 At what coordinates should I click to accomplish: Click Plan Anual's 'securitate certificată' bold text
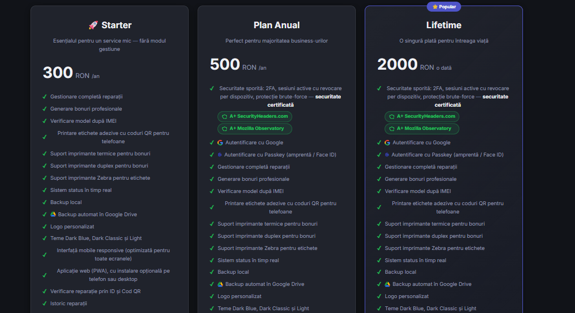[304, 101]
